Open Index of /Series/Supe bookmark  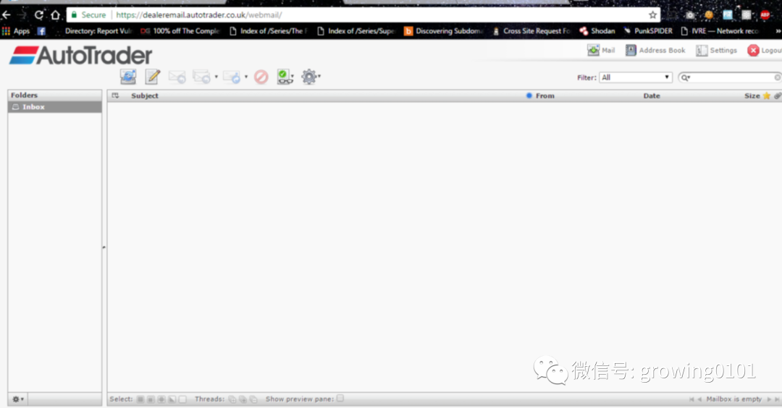(x=356, y=31)
